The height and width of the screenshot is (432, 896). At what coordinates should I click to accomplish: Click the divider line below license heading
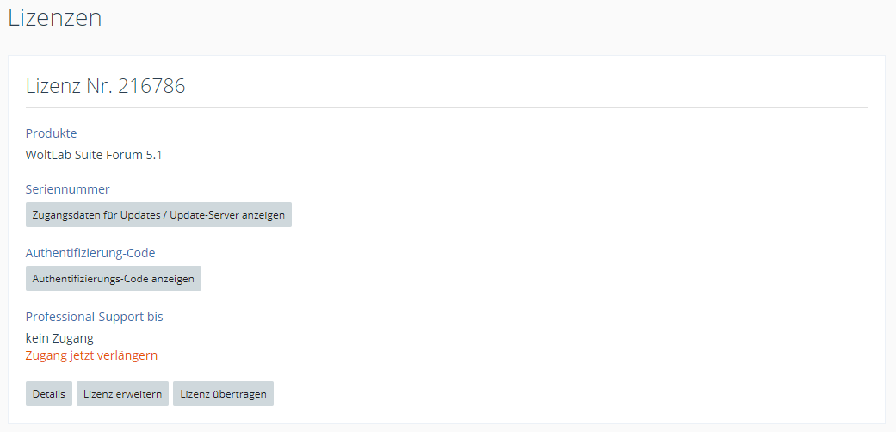[x=447, y=108]
